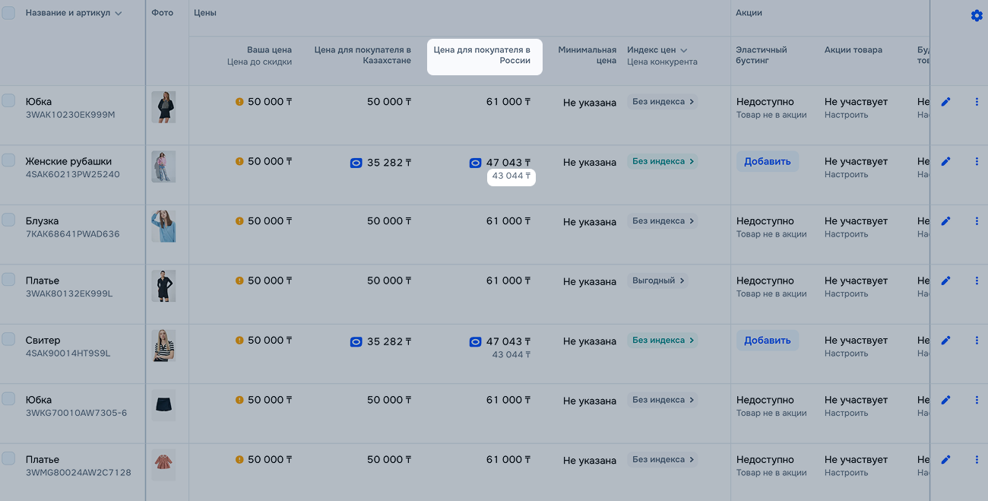
Task: Open the Платье 3WAK80132EK999L product photo thumbnail
Action: coord(163,286)
